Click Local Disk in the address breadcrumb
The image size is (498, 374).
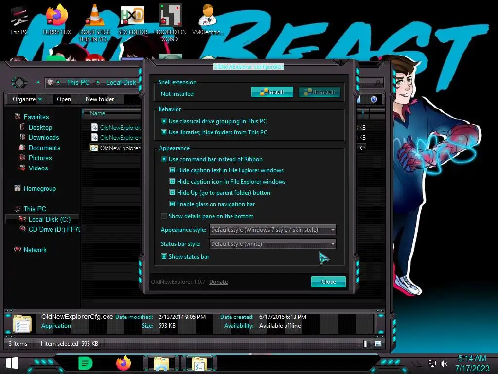pyautogui.click(x=121, y=82)
